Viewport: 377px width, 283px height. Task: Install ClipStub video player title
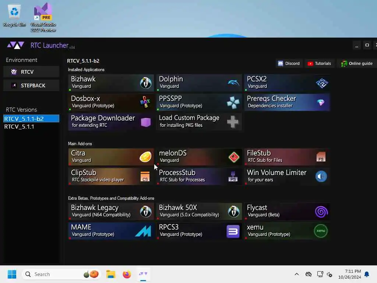click(x=84, y=172)
